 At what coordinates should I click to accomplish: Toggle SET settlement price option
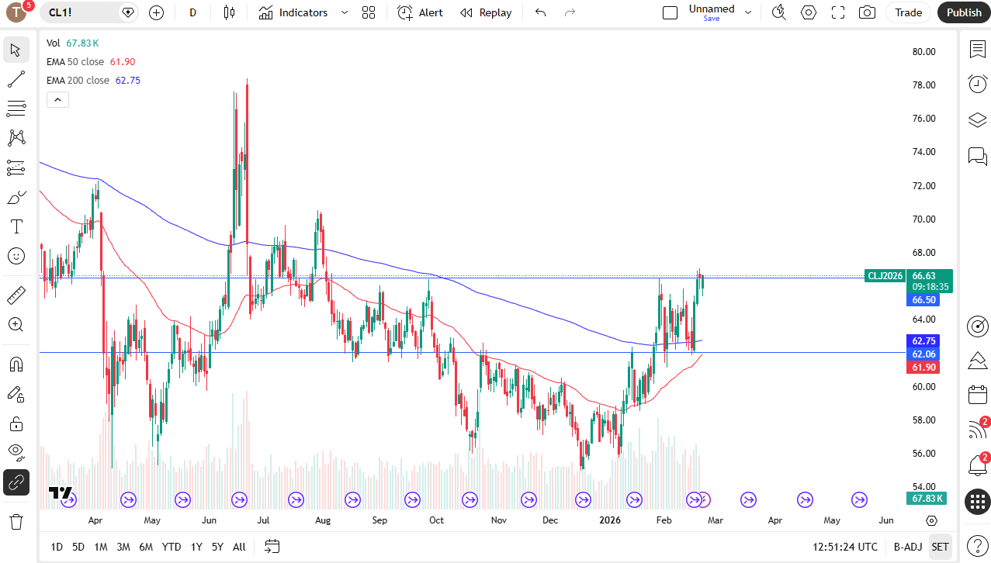(x=940, y=547)
